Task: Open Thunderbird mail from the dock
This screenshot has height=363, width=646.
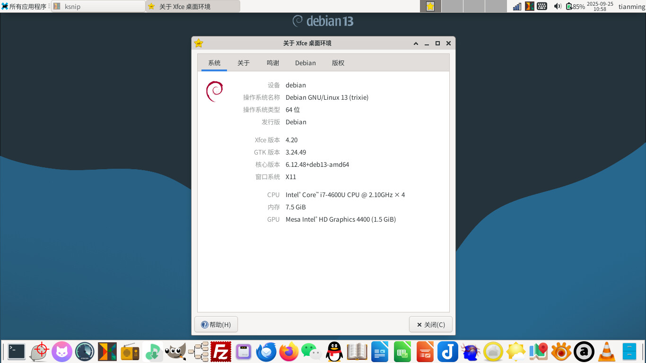Action: [x=266, y=352]
